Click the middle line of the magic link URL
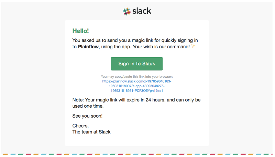Screen dimensions: 275x157 coord(136,86)
